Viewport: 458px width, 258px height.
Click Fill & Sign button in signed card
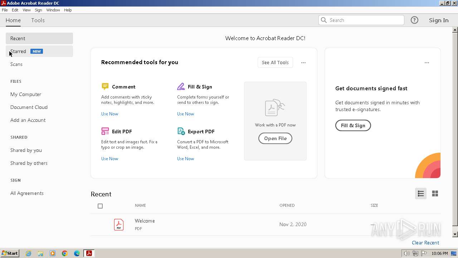353,125
